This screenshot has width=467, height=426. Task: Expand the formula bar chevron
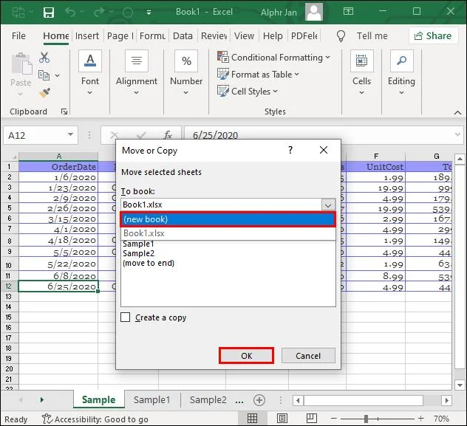[x=458, y=134]
